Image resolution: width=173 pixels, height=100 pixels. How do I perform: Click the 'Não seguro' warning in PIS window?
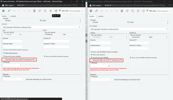pyautogui.click(x=8, y=5)
